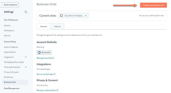Go Back to Reports
Image resolution: width=171 pixels, height=93 pixels.
coord(9,5)
